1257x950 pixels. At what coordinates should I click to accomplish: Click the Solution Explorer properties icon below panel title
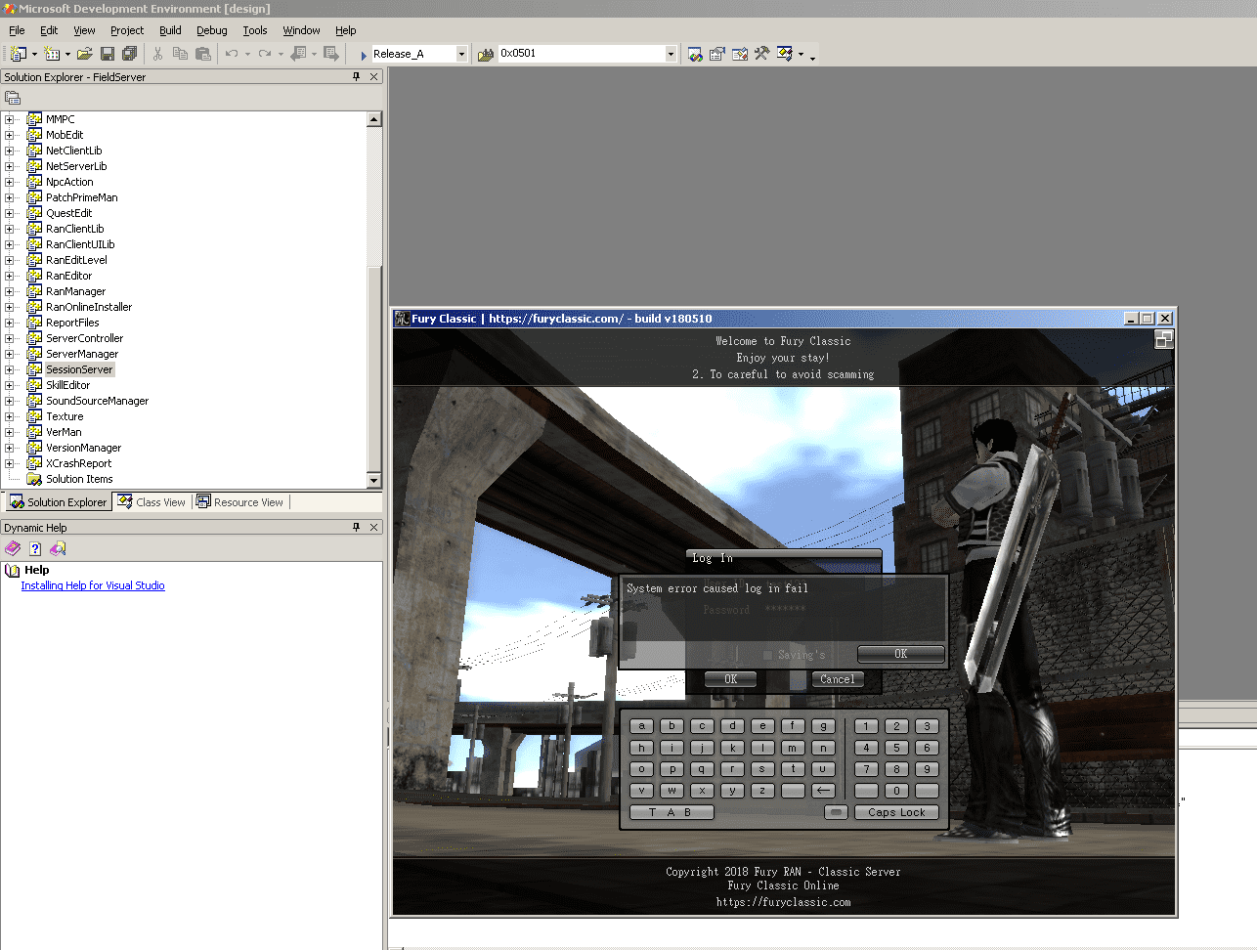point(13,98)
